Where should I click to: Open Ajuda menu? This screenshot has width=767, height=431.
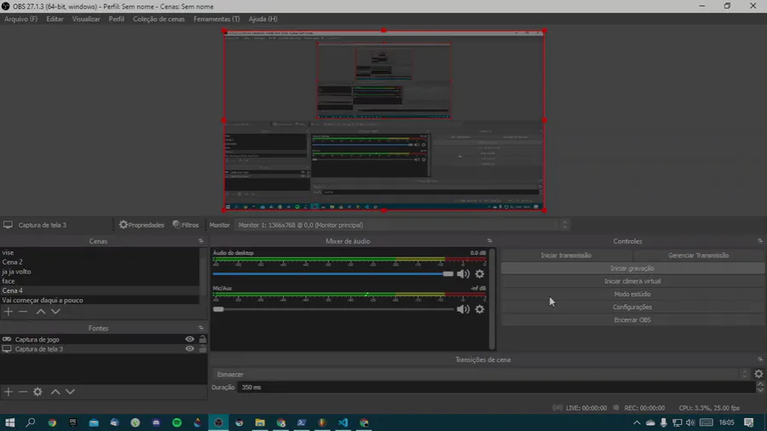[262, 19]
